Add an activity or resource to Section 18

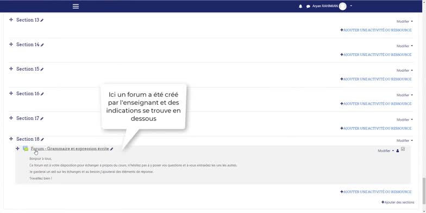376,192
